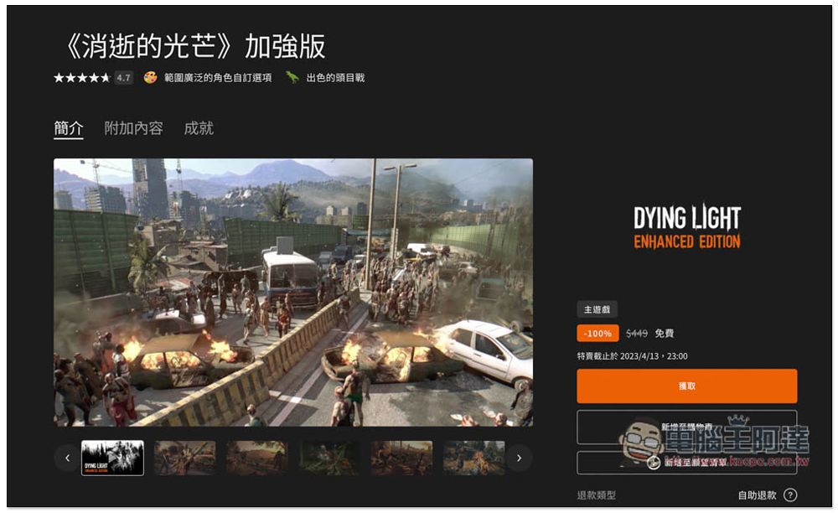Viewport: 838px width, 513px height.
Task: Click the 新增至購物車 button
Action: [687, 427]
